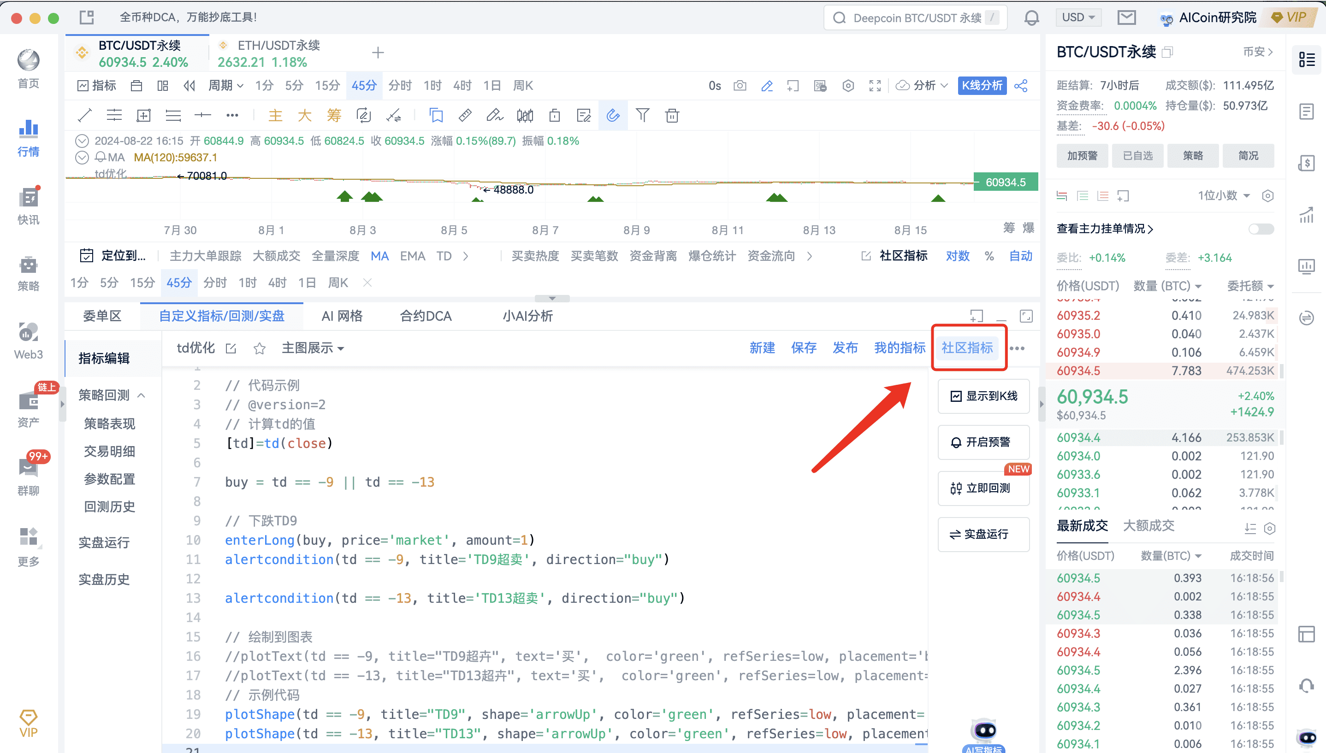Save the indicator with 保存
The image size is (1326, 753).
click(804, 348)
